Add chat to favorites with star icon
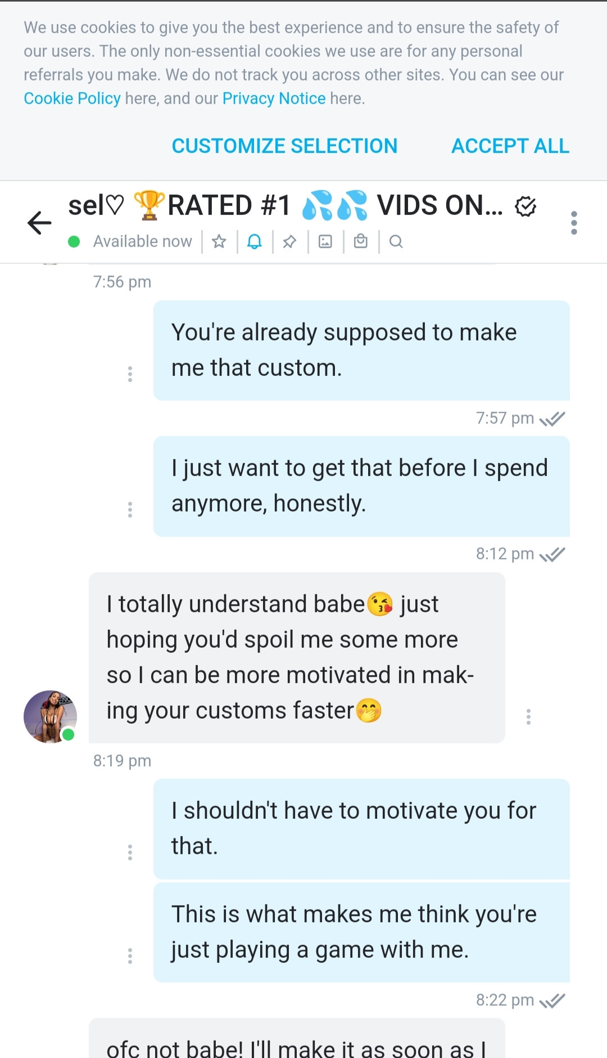This screenshot has height=1058, width=607. point(219,241)
